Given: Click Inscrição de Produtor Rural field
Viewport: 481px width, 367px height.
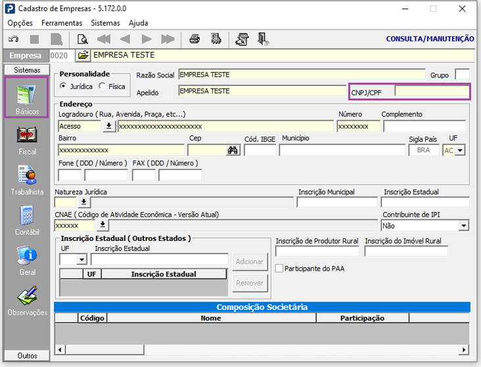Looking at the screenshot, I should (317, 251).
